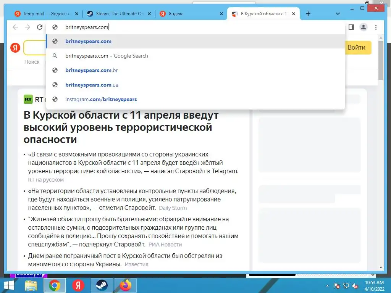The height and width of the screenshot is (293, 391).
Task: Open RT на русском source link
Action: (46, 180)
